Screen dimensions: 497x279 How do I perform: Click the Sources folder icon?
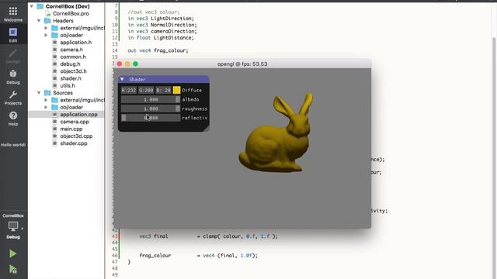[x=47, y=93]
